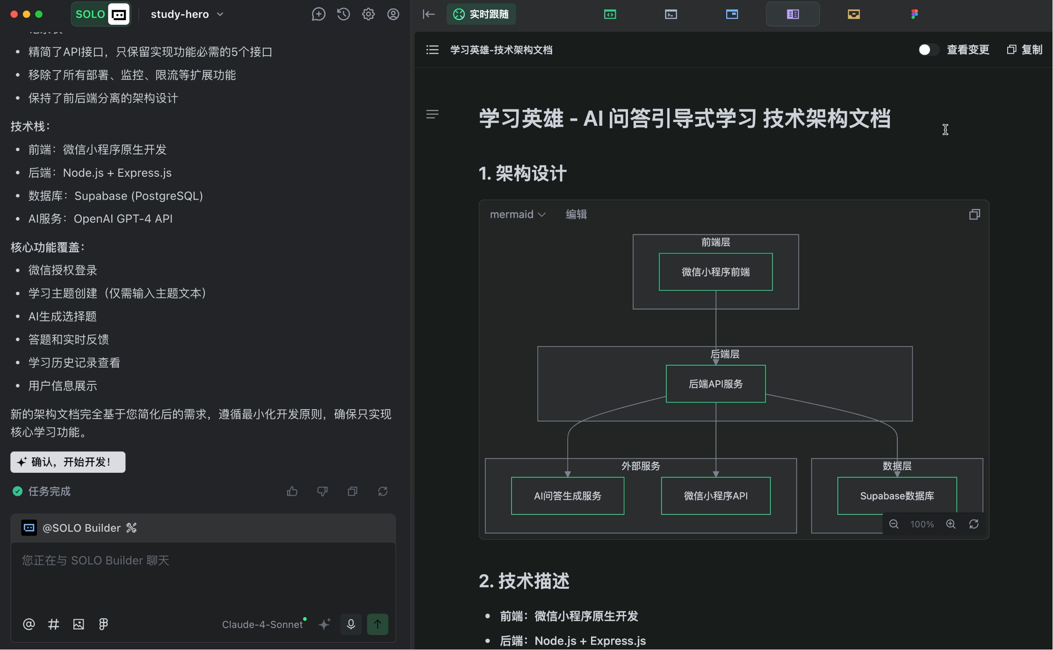Open the Figma tab icon
The width and height of the screenshot is (1053, 650).
(915, 14)
